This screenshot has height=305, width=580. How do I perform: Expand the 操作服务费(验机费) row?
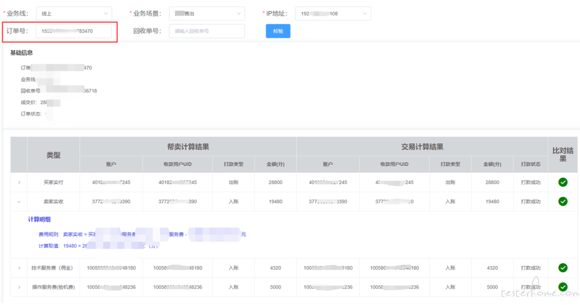tap(19, 287)
